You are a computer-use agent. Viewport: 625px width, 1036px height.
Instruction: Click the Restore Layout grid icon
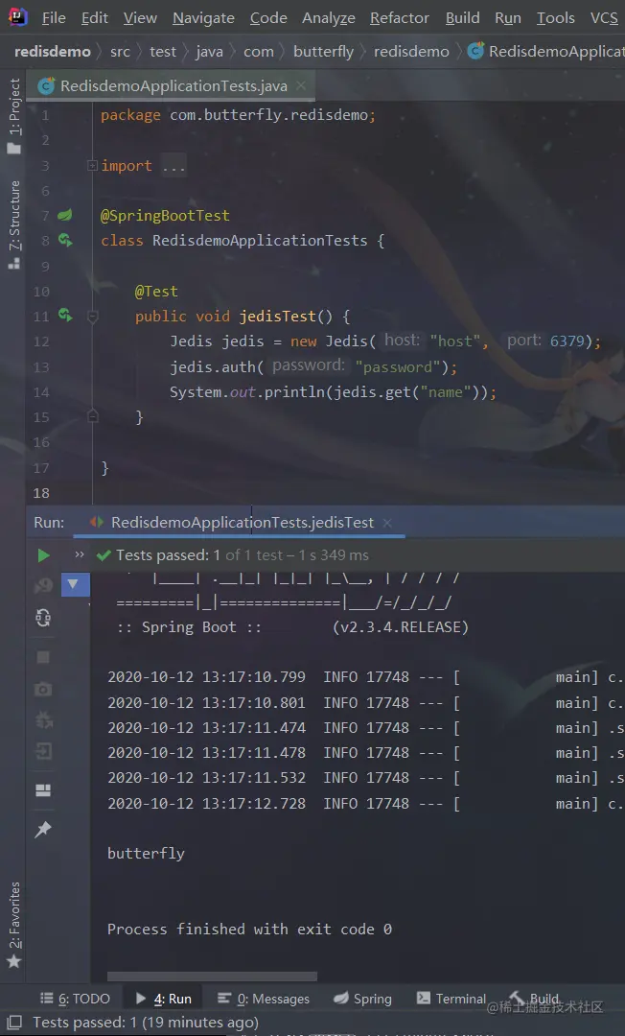tap(43, 790)
